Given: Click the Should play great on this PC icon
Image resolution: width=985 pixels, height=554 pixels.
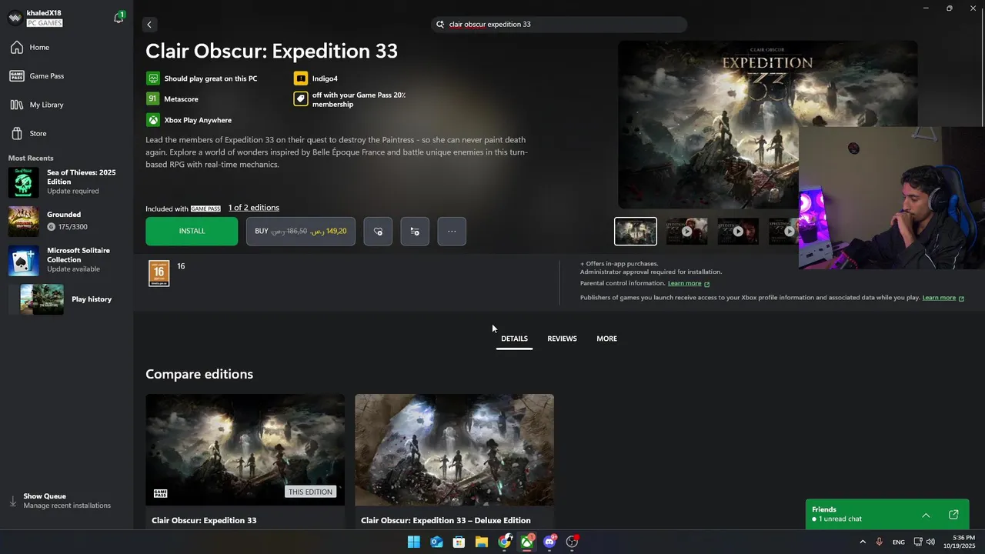Looking at the screenshot, I should point(153,78).
